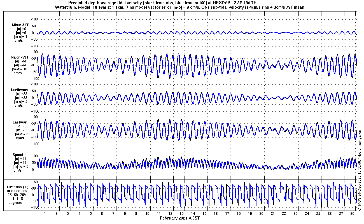
Task: Click the chart title 'Predicted depth-average tidal velocity'
Action: click(x=104, y=3)
